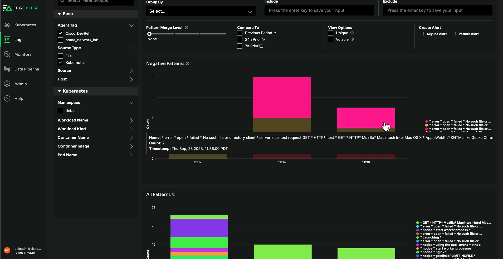Open the Monitors section icon

pos(7,54)
